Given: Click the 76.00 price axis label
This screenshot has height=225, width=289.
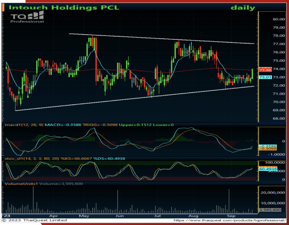Looking at the screenshot, I should tap(279, 52).
